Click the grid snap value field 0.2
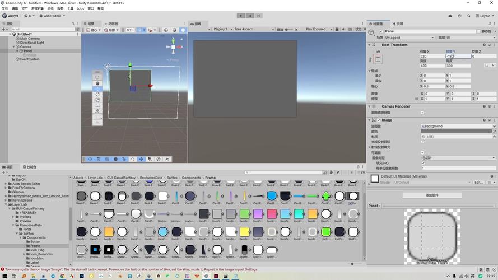Viewport: 498px width, 280px height. coord(129,30)
